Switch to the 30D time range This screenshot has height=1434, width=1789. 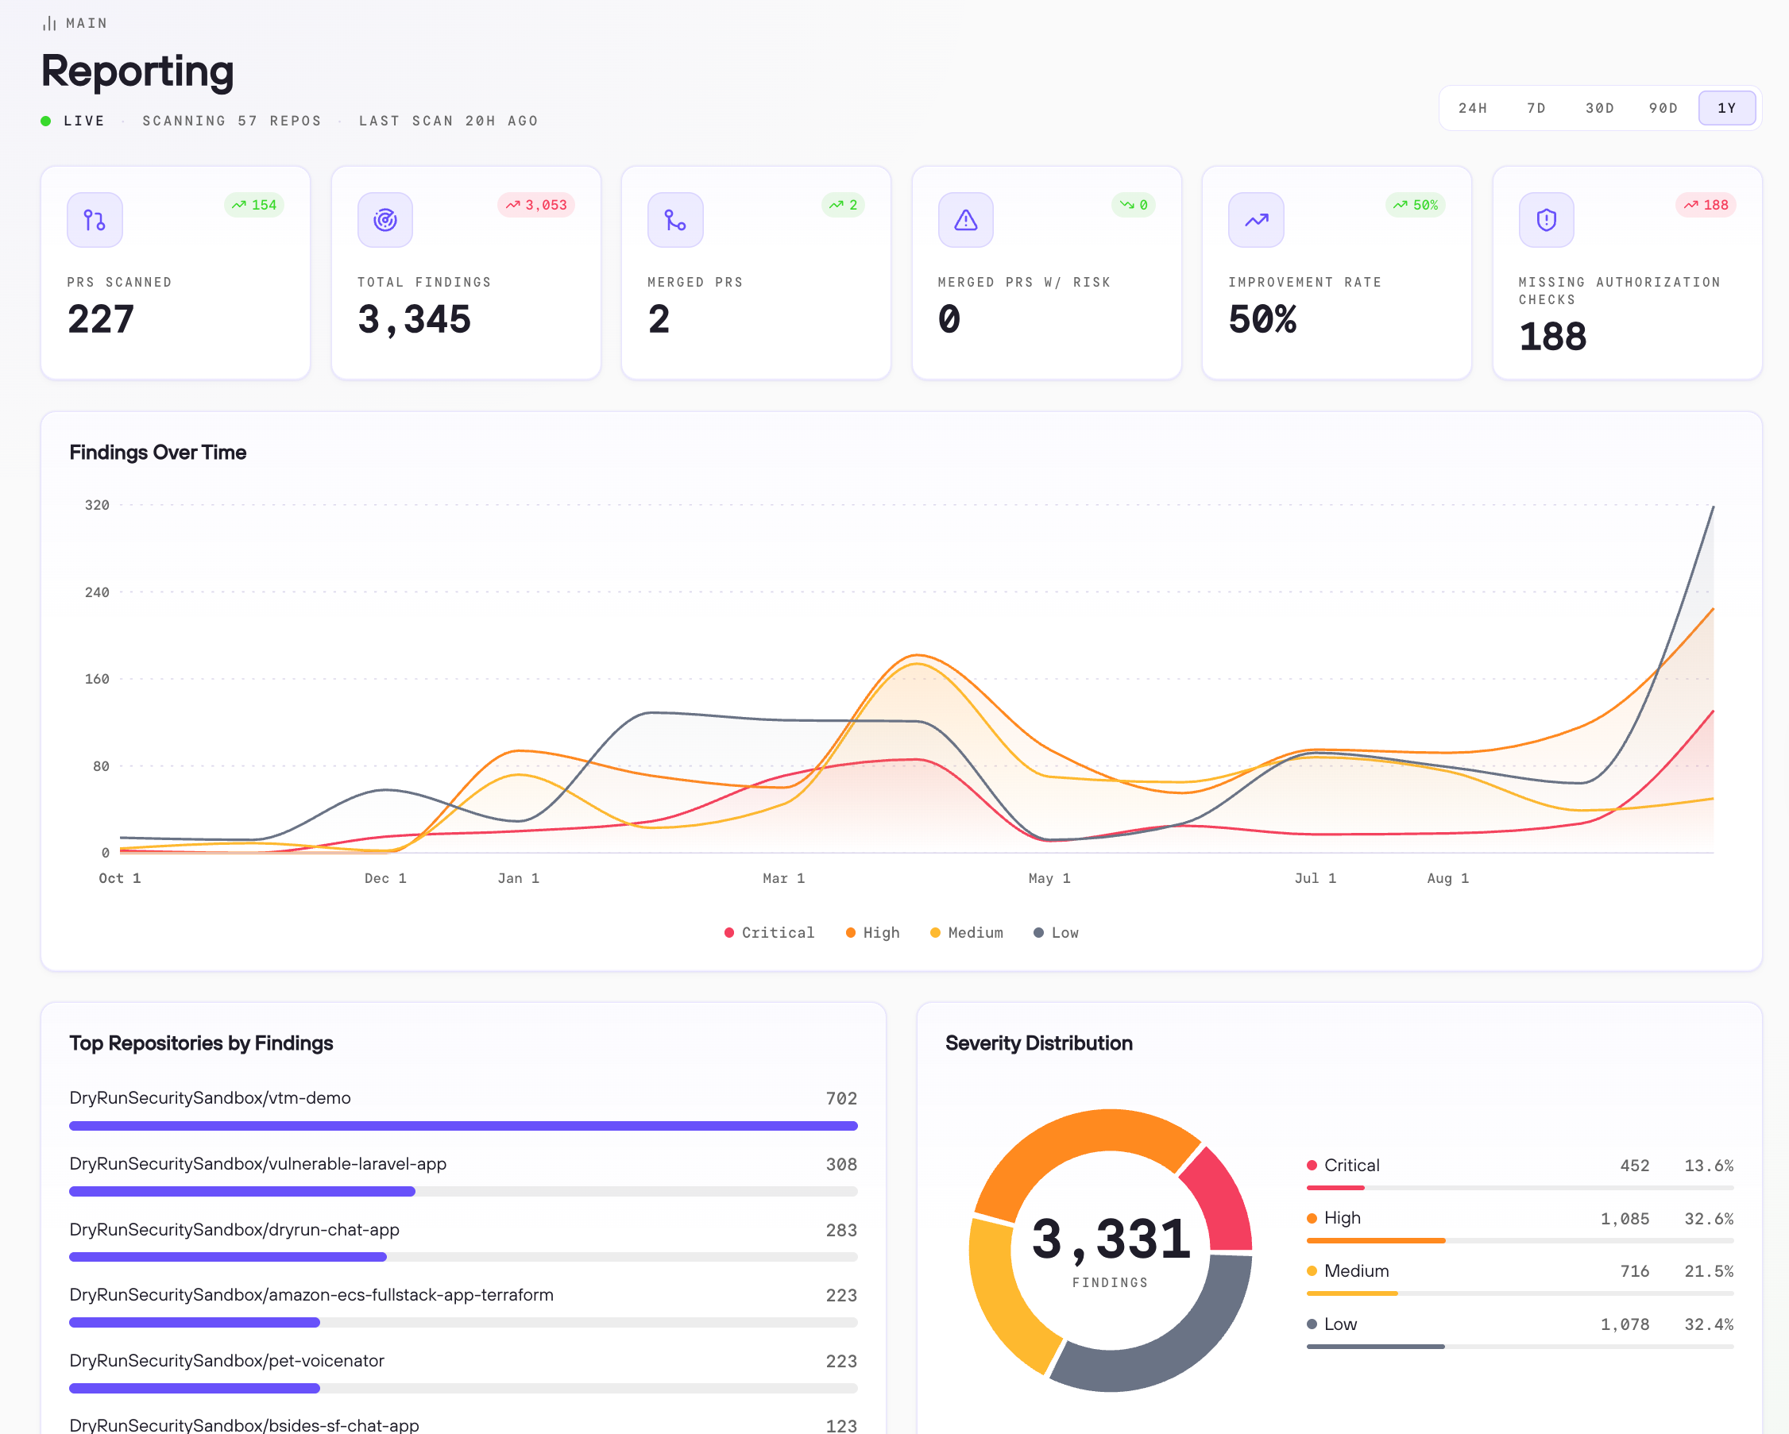(x=1600, y=108)
